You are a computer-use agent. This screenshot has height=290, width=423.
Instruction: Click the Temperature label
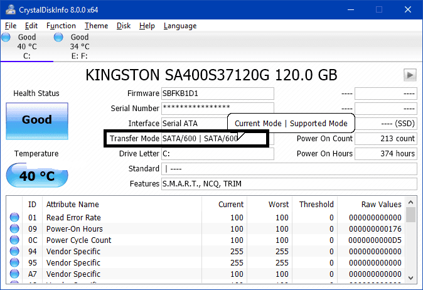(36, 154)
